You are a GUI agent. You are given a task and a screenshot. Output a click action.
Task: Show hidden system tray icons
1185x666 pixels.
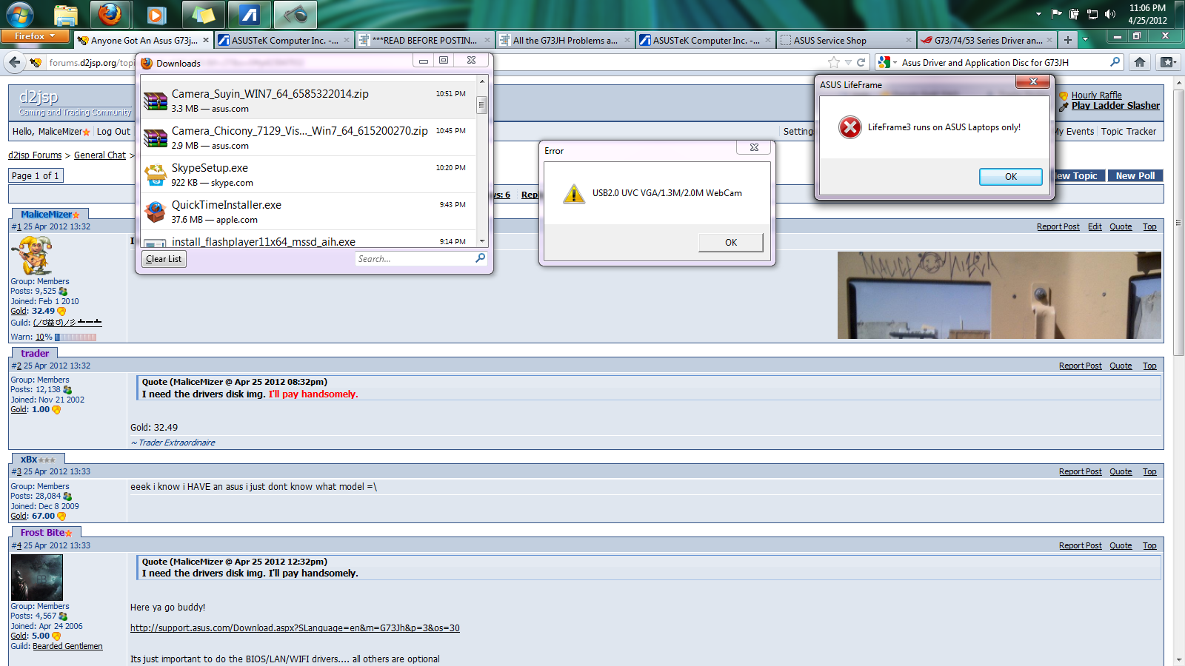[x=1038, y=14]
